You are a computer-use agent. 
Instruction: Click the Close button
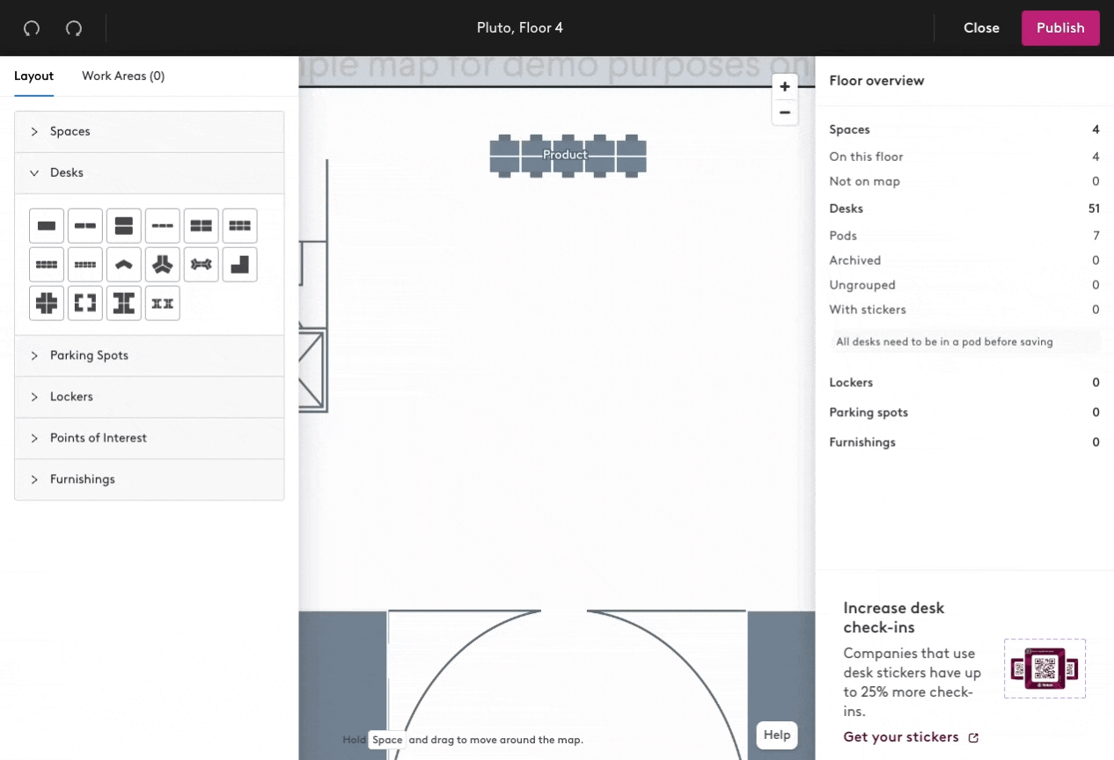coord(981,28)
